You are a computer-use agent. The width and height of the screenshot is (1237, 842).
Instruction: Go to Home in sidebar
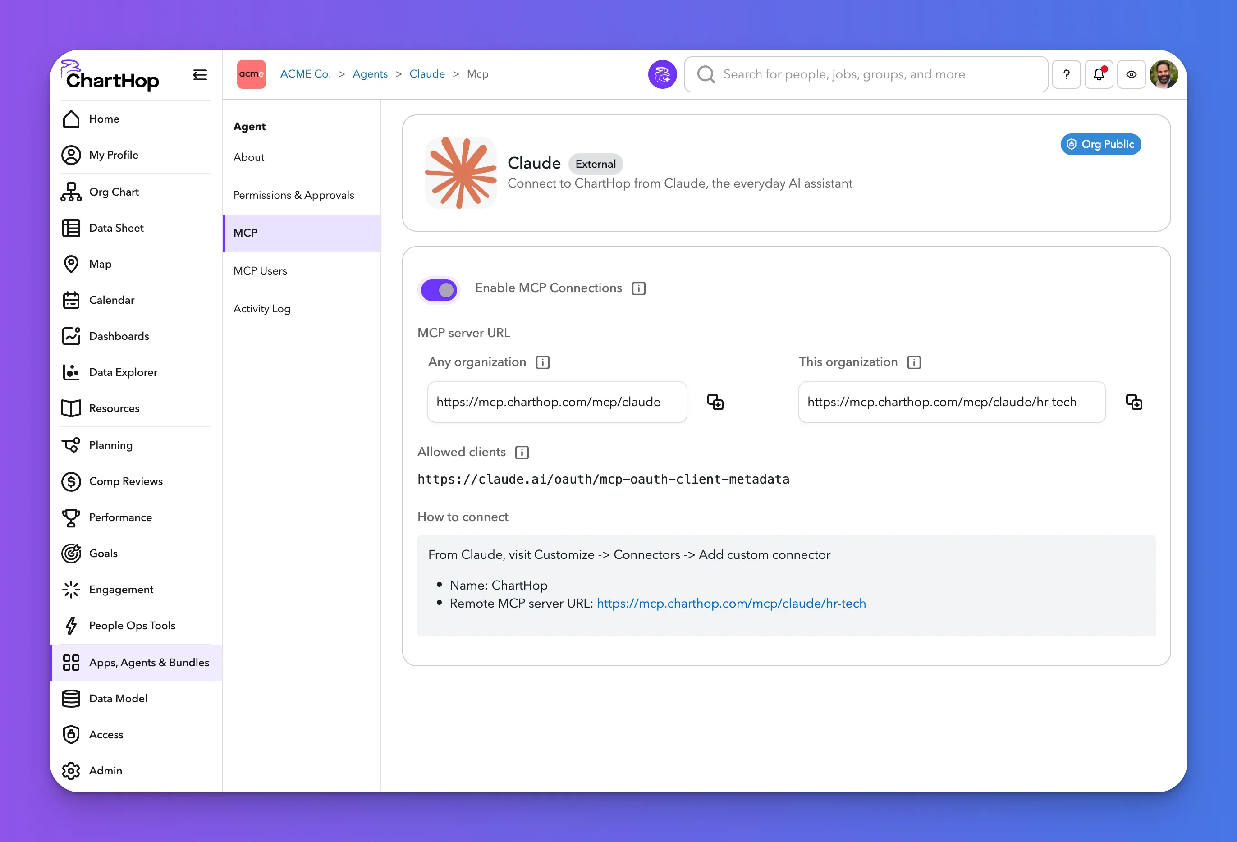point(136,119)
